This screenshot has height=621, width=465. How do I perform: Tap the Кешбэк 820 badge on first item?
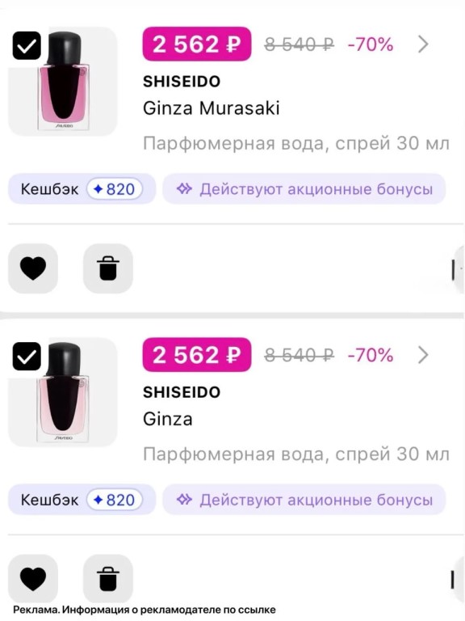point(82,189)
